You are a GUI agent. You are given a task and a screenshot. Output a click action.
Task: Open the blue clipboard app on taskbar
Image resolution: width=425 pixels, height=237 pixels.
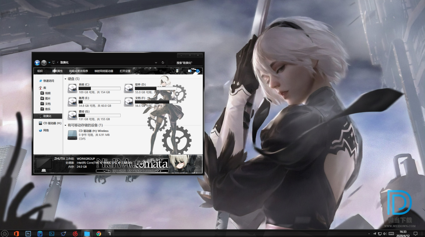(40, 234)
